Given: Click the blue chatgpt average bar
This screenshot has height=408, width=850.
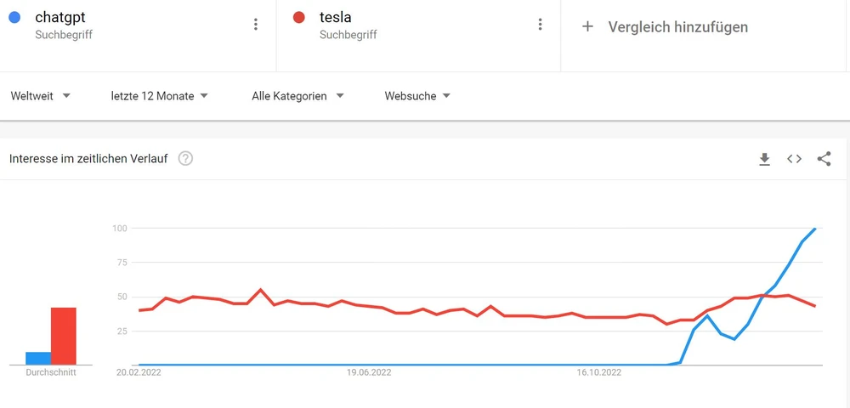Looking at the screenshot, I should 38,358.
